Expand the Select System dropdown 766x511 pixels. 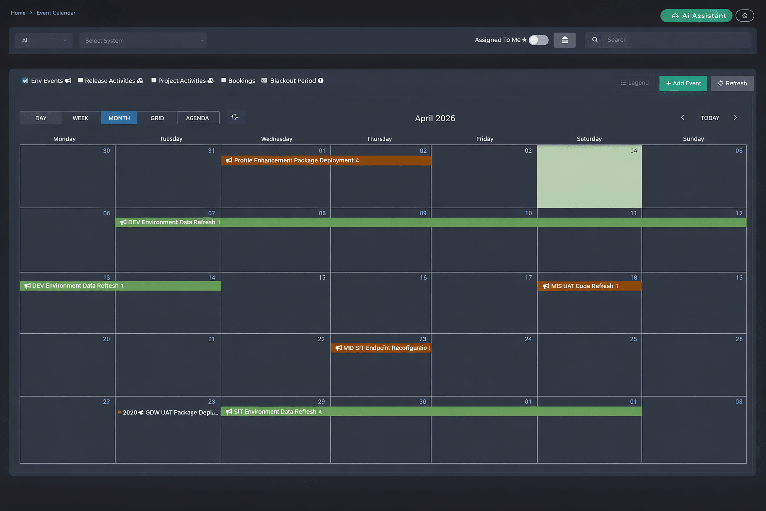(x=143, y=40)
